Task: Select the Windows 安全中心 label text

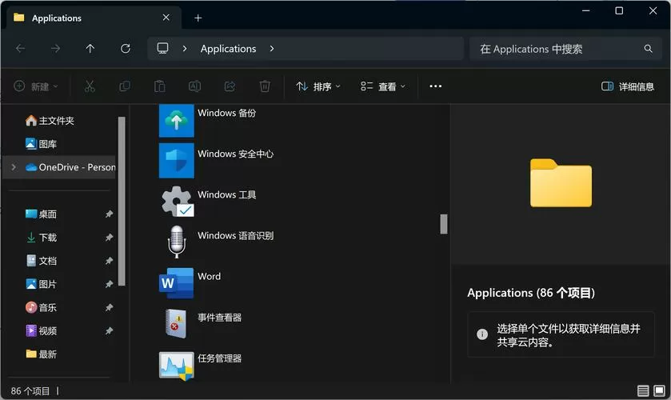Action: (235, 154)
